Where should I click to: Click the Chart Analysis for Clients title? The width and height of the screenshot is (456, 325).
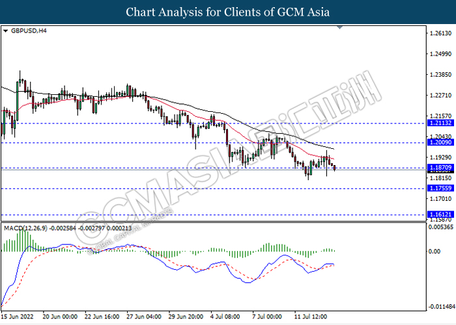tap(228, 12)
